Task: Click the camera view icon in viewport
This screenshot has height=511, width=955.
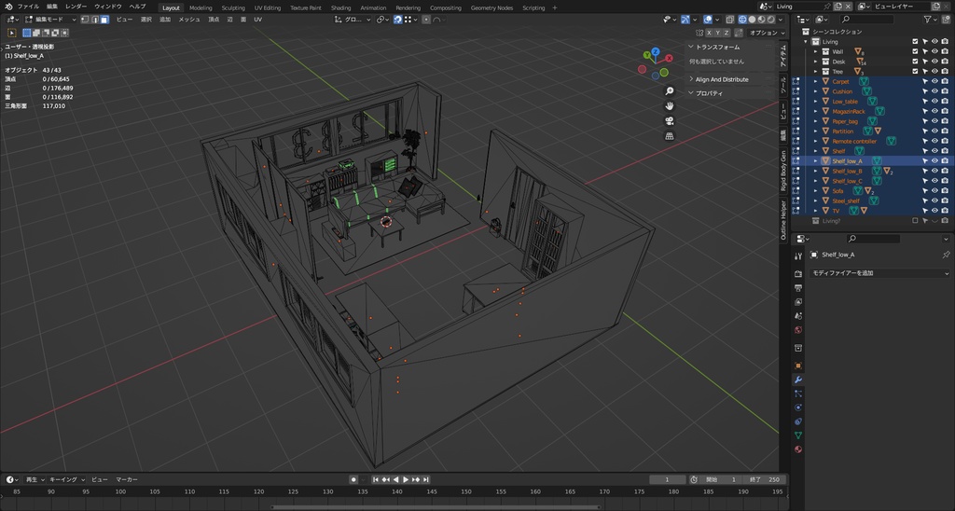Action: [670, 120]
